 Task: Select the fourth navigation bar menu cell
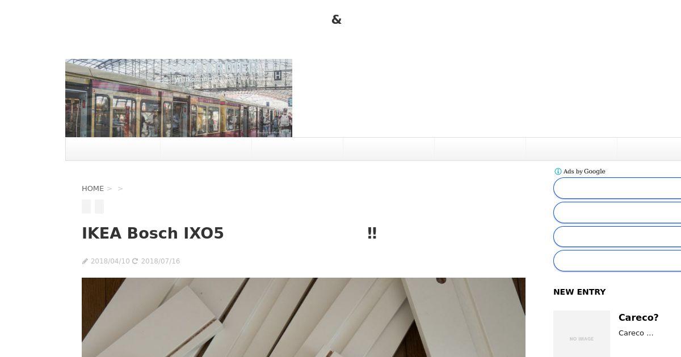pos(389,149)
